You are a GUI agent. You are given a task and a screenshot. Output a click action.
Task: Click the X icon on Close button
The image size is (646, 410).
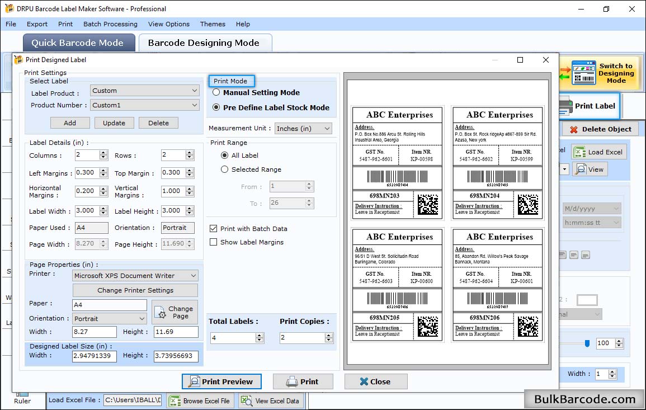coord(364,381)
